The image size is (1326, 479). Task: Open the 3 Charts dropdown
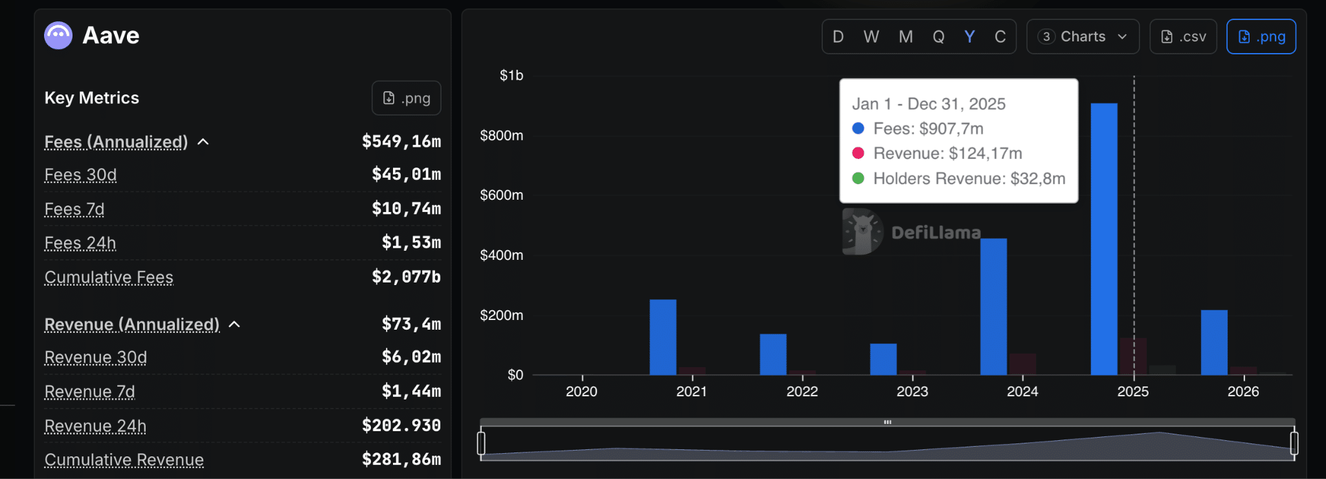(1083, 37)
